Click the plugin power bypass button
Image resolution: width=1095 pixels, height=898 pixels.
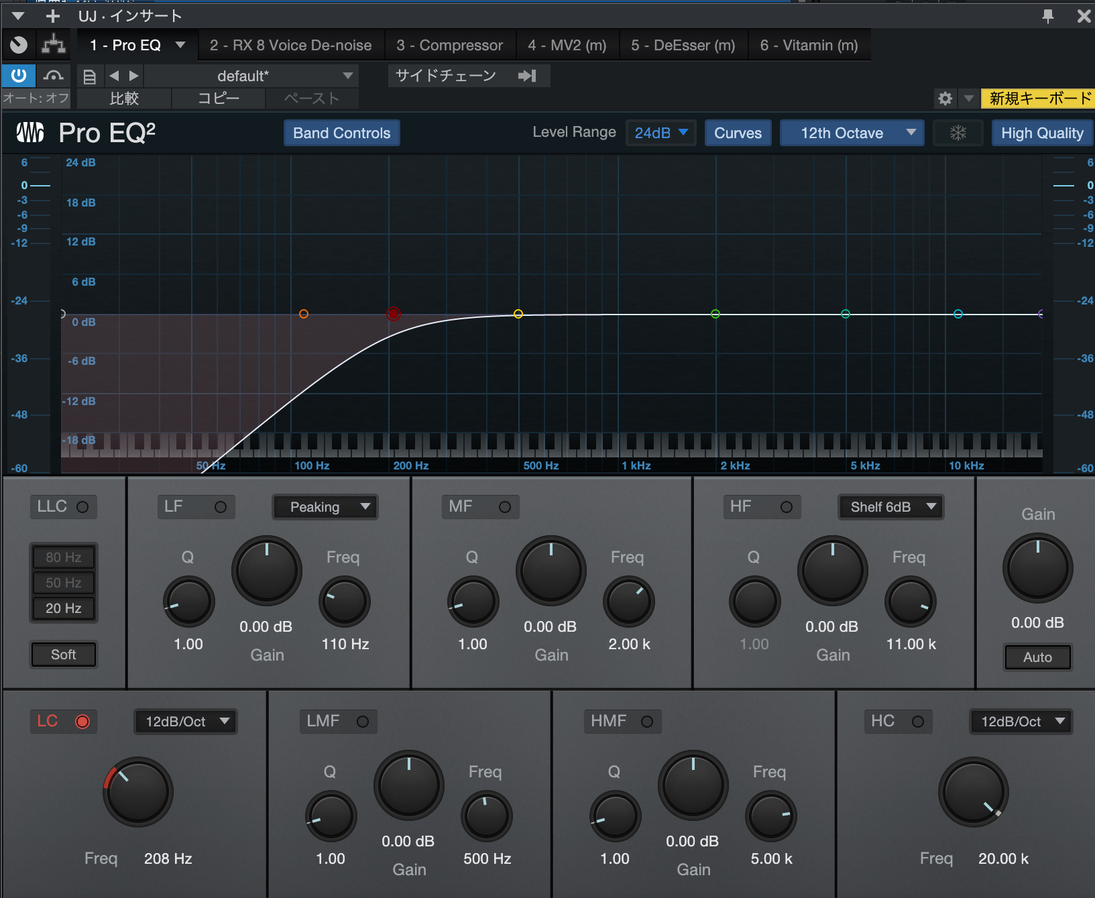pos(19,76)
